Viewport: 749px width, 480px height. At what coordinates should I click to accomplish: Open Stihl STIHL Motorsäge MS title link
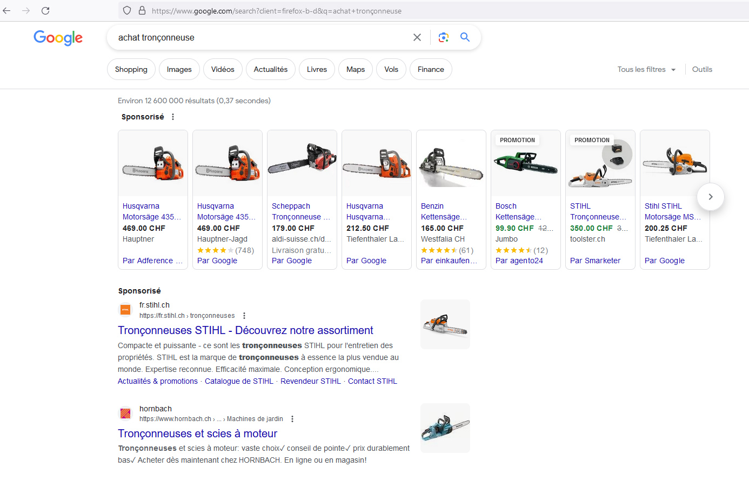(x=673, y=211)
